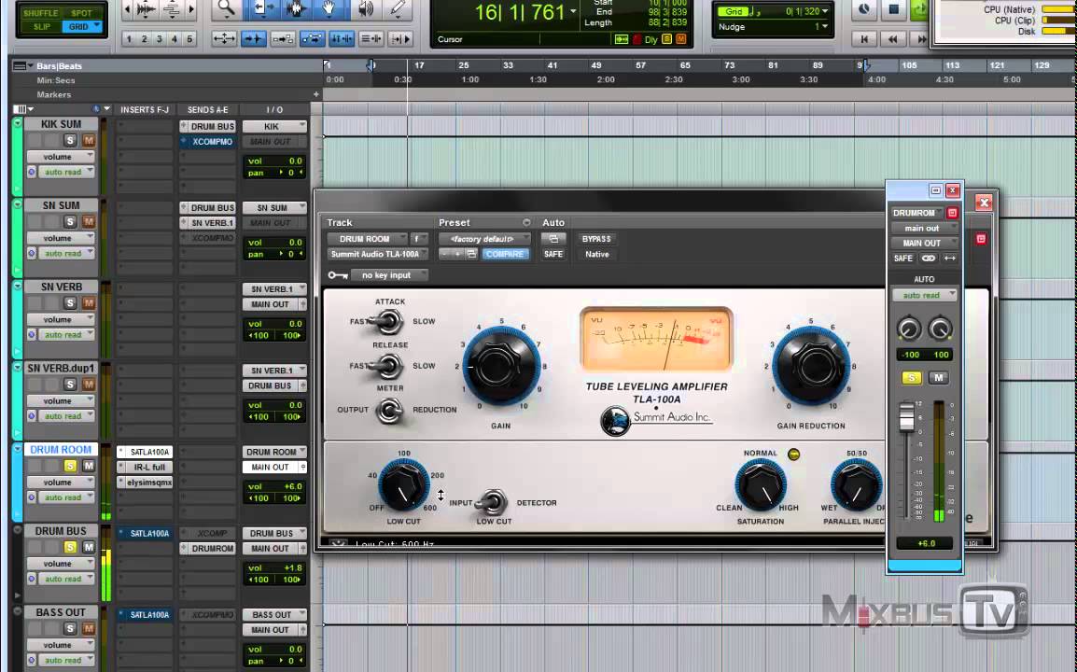Image resolution: width=1077 pixels, height=672 pixels.
Task: Open the no key input dropdown
Action: point(389,274)
